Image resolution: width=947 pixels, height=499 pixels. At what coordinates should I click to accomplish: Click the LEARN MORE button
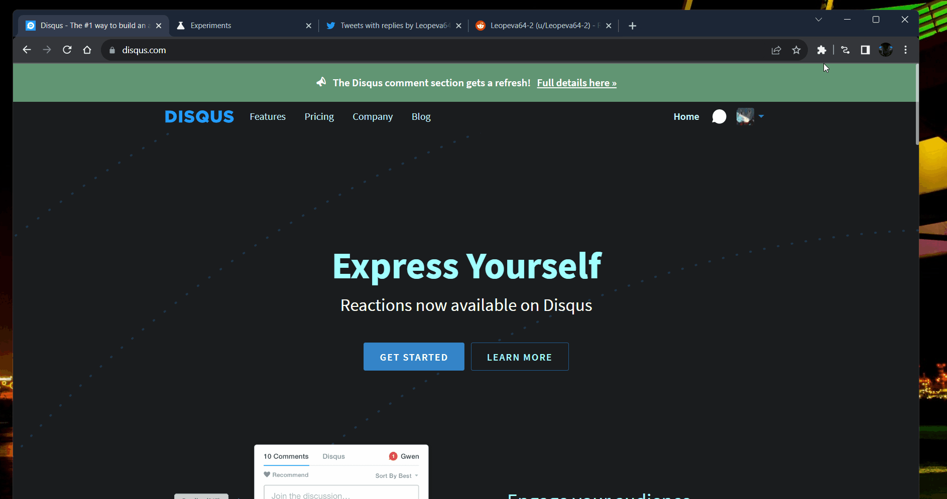pyautogui.click(x=520, y=357)
